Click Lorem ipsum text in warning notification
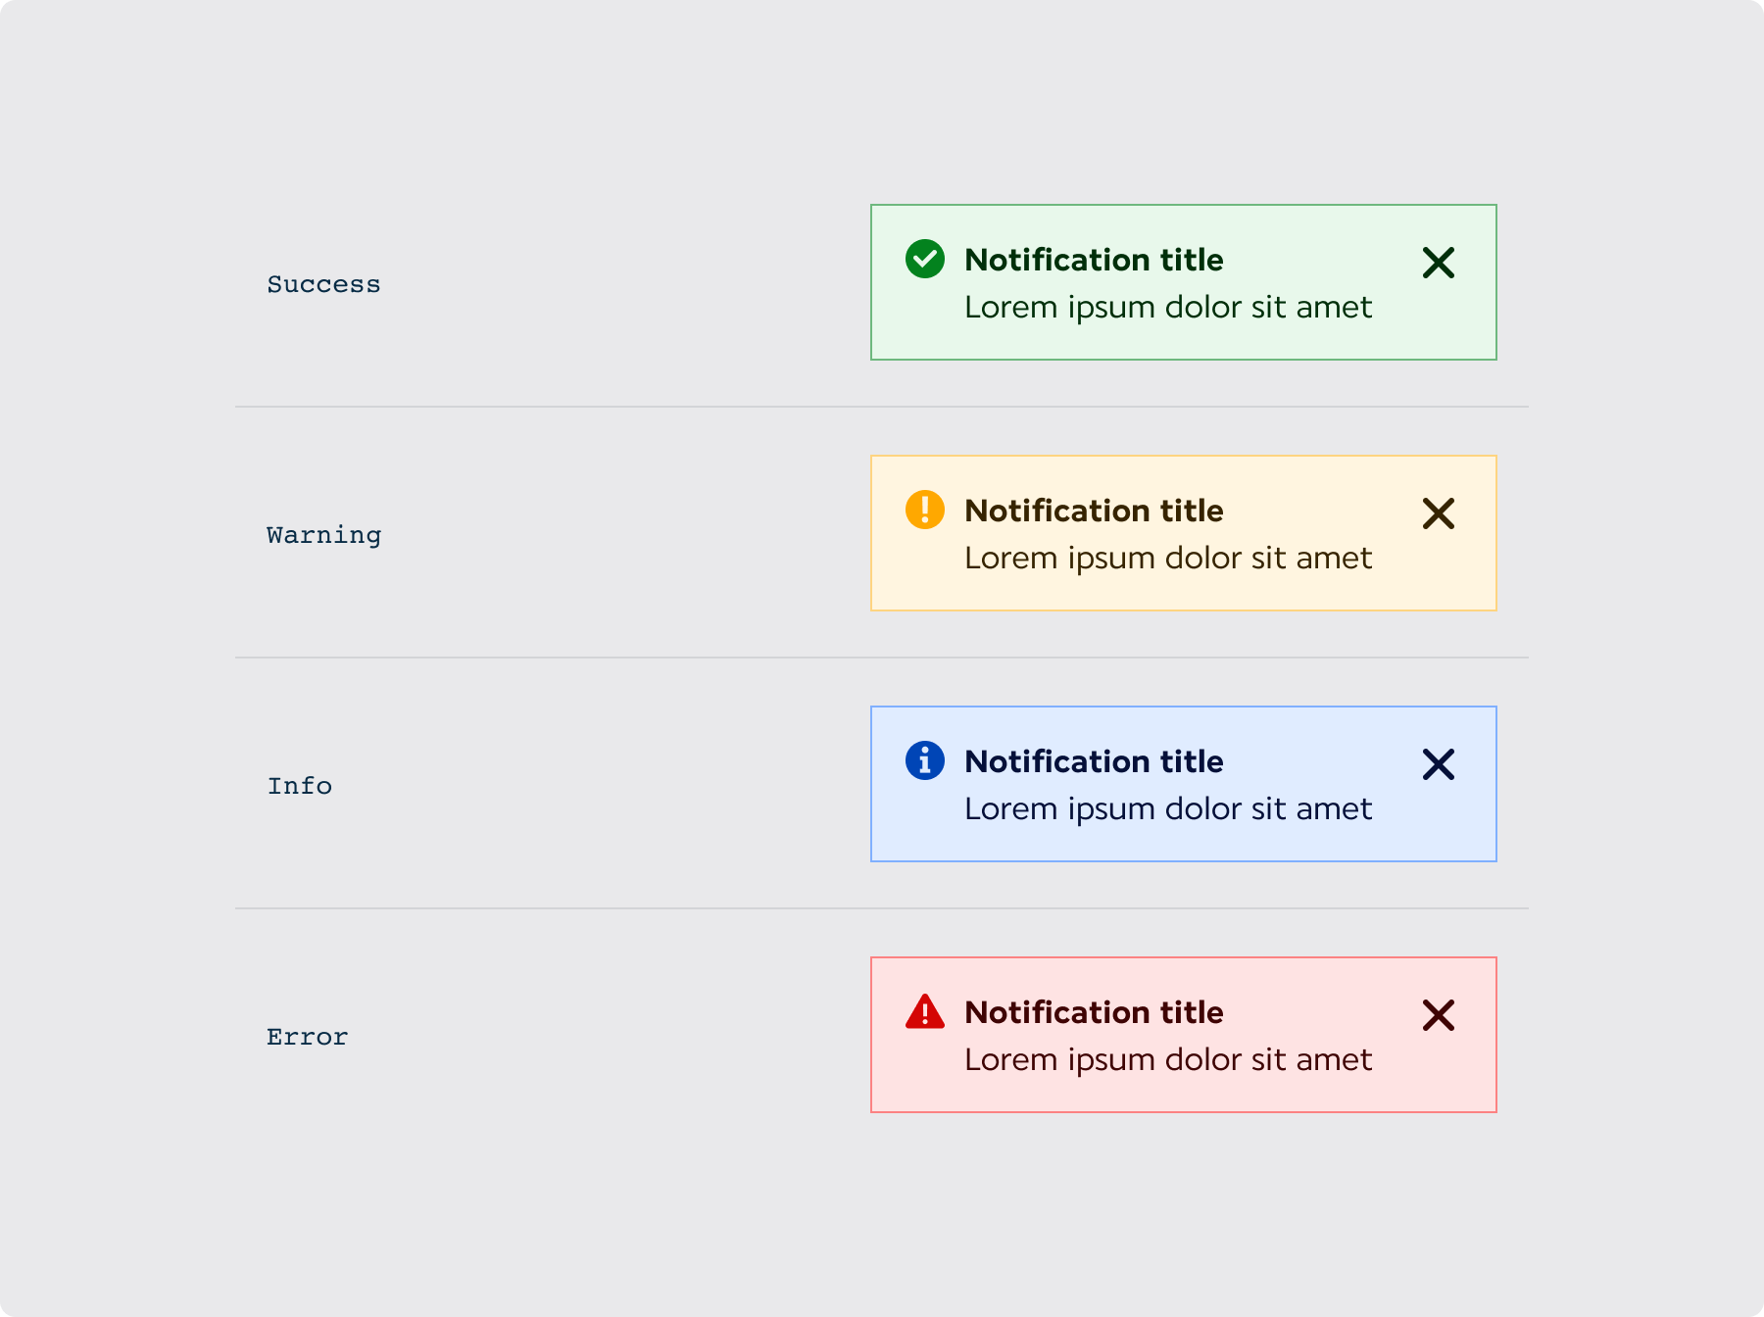The image size is (1764, 1317). point(1168,559)
